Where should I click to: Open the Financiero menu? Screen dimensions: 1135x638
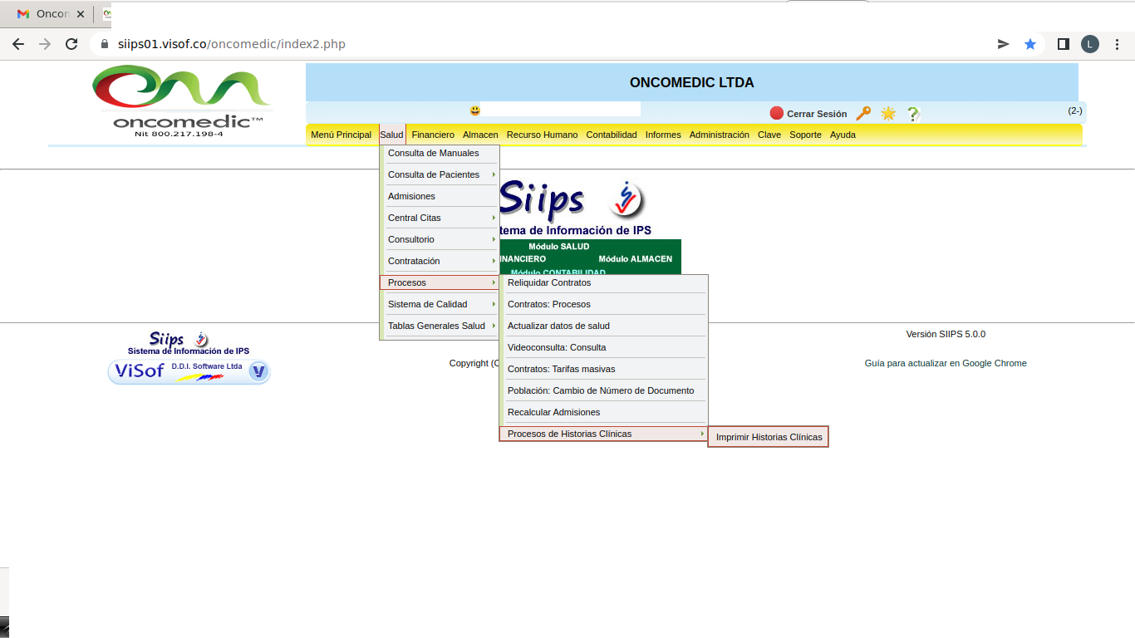click(433, 135)
